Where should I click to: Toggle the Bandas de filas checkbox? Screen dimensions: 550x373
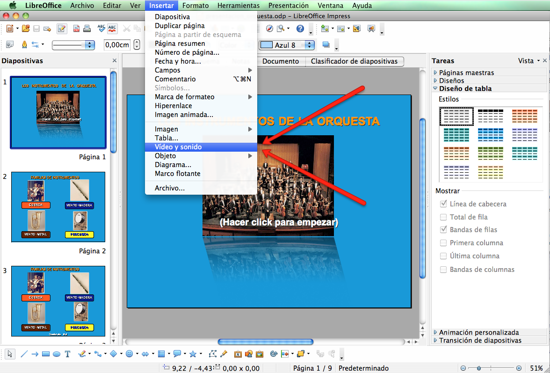click(x=443, y=229)
